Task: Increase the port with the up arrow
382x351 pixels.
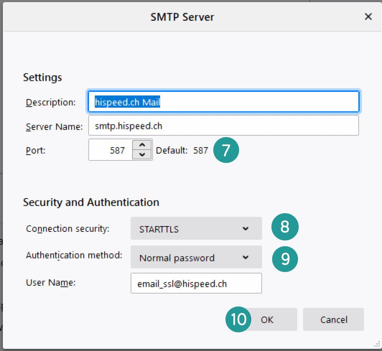Action: (142, 145)
